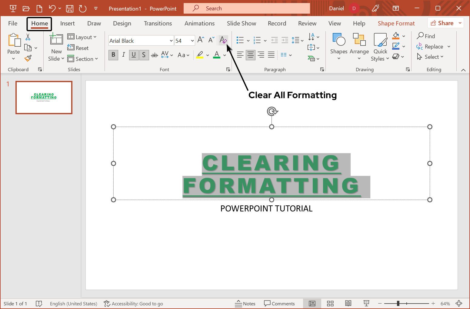Switch to the Shape Format tab
This screenshot has width=470, height=309.
(396, 23)
